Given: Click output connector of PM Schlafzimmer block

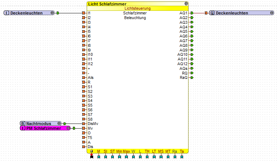Looking at the screenshot, I should point(74,129).
